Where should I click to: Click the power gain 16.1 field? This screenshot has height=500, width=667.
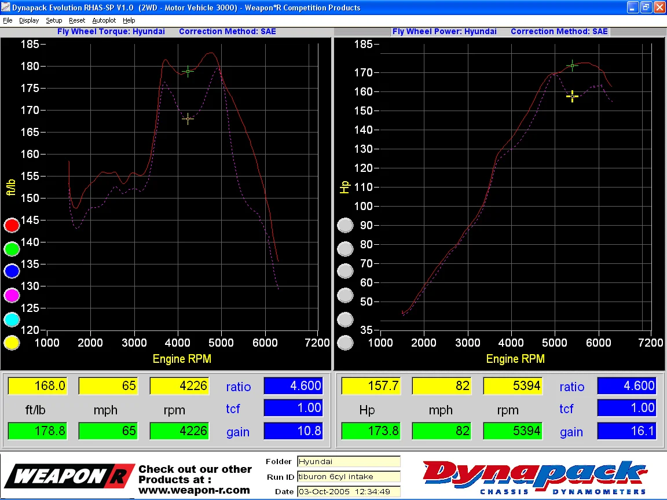(x=627, y=431)
